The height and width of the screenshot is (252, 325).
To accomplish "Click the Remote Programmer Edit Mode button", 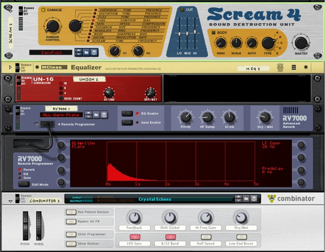I will (x=24, y=184).
